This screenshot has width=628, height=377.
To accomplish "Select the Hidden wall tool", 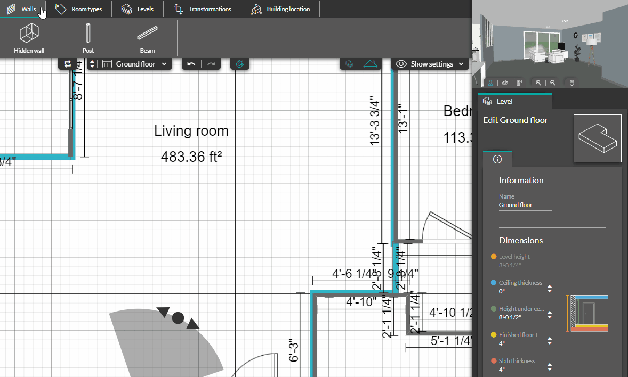I will (x=29, y=37).
